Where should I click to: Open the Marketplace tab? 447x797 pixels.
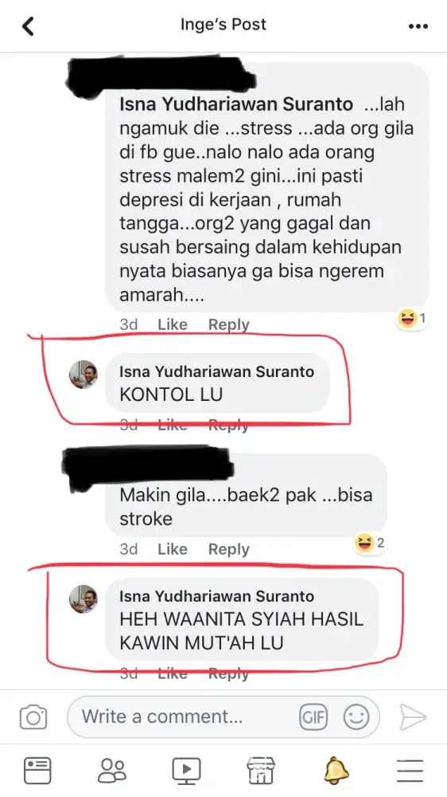[x=261, y=771]
